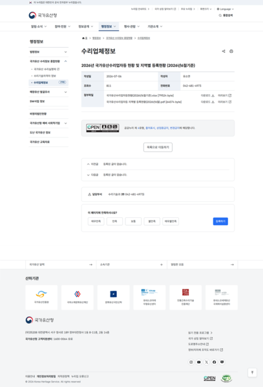Click the share icon beside page title
This screenshot has width=263, height=387.
click(x=224, y=52)
